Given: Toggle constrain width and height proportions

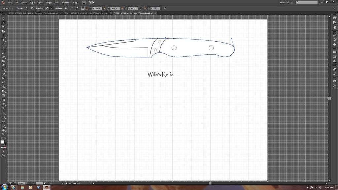Looking at the screenshot, I should click(x=141, y=8).
